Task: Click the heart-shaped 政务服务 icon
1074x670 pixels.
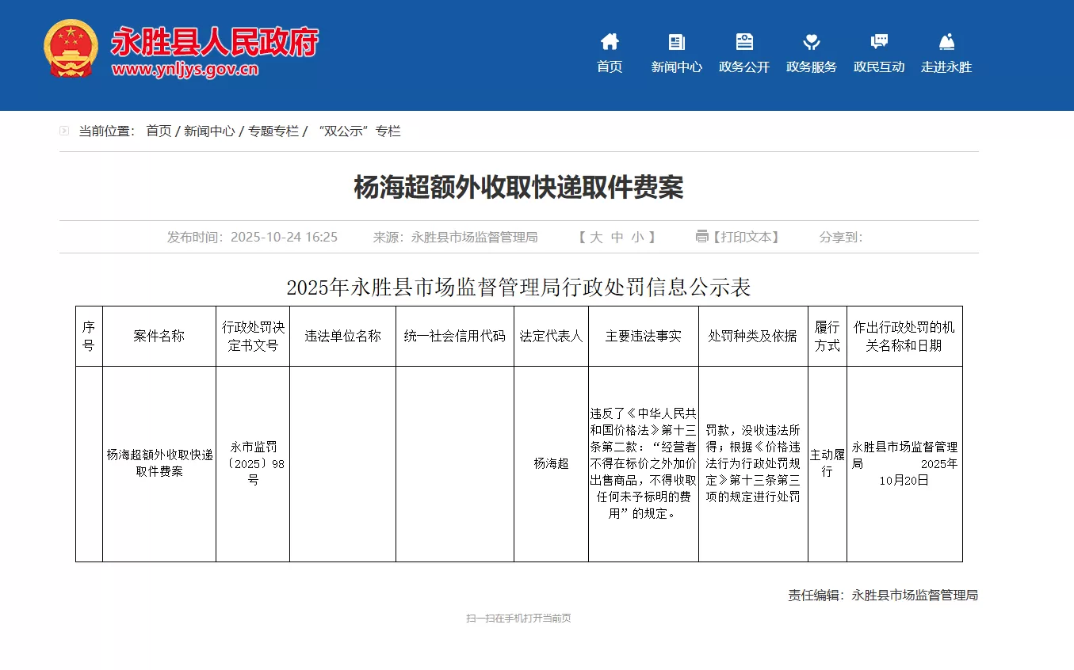Action: [810, 40]
